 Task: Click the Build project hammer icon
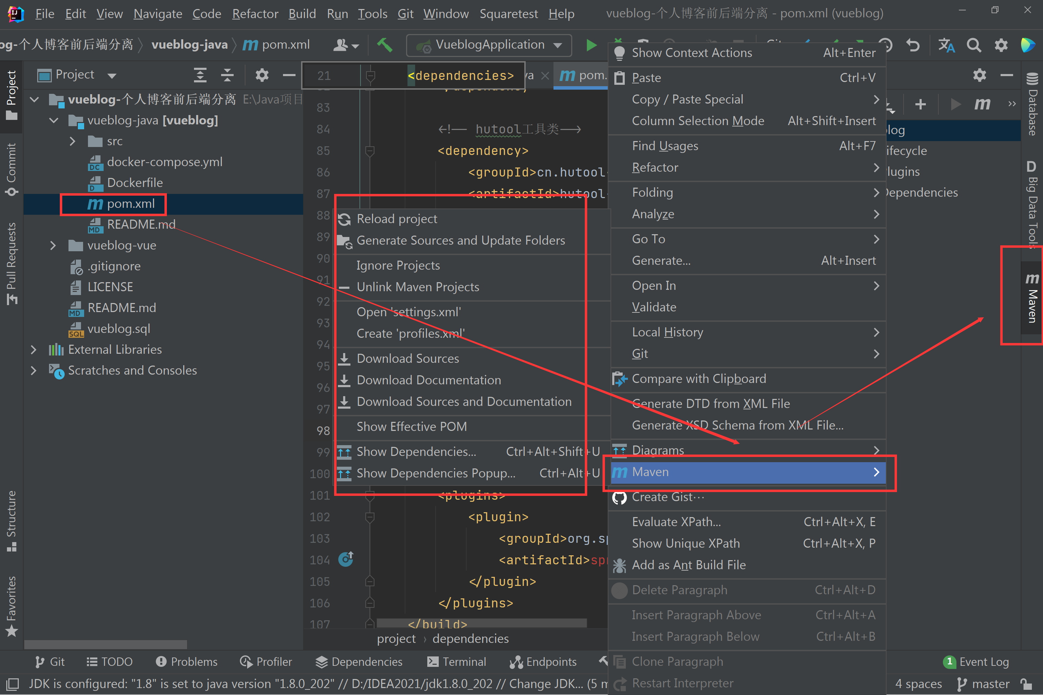[385, 45]
